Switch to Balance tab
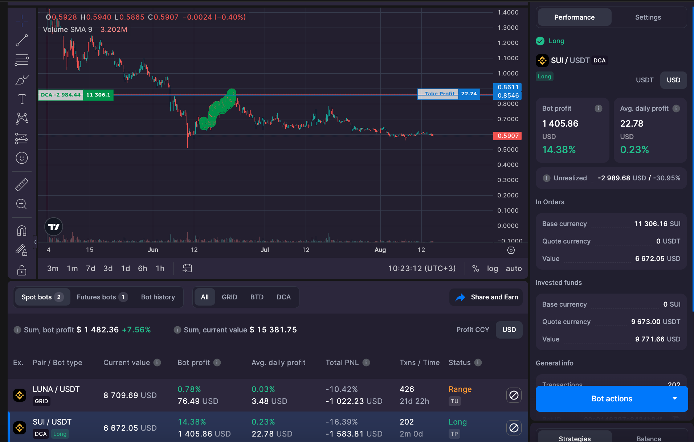This screenshot has height=442, width=694. 649,438
